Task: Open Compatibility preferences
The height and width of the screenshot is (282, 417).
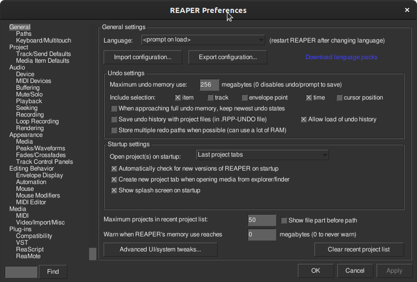Action: pyautogui.click(x=34, y=236)
